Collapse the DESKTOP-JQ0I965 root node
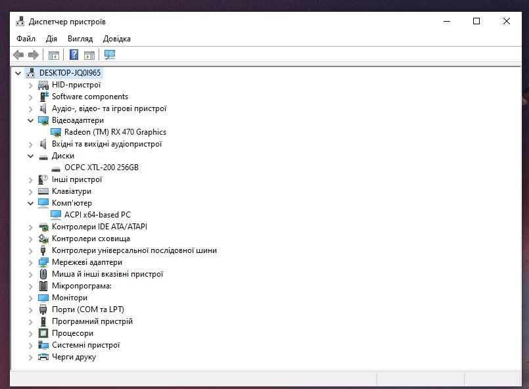The width and height of the screenshot is (529, 389). click(18, 73)
